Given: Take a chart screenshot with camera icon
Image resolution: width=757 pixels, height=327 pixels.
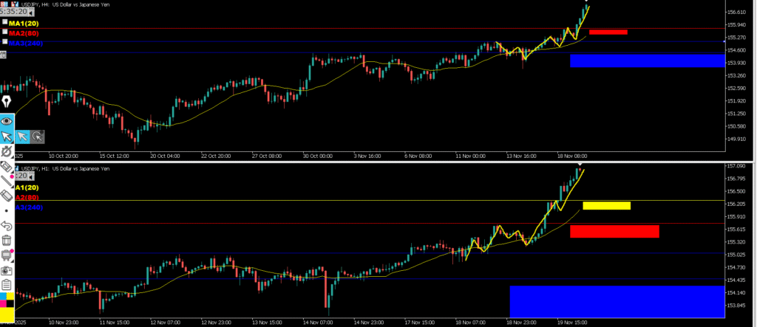Looking at the screenshot, I should pyautogui.click(x=7, y=270).
